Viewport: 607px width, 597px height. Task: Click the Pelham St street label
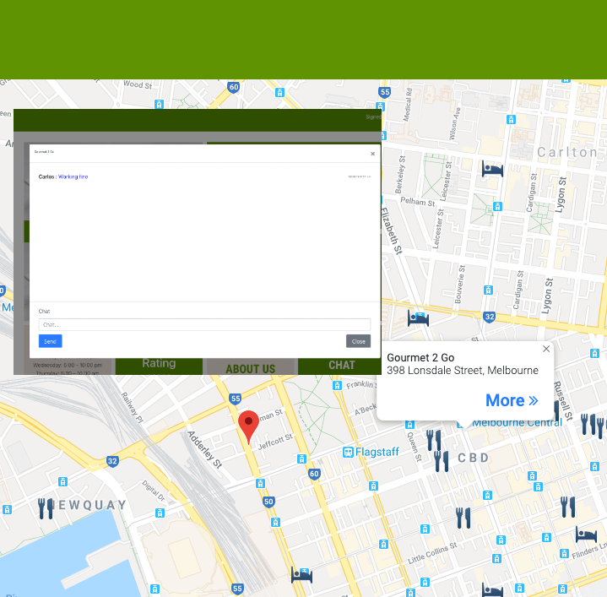pyautogui.click(x=417, y=202)
